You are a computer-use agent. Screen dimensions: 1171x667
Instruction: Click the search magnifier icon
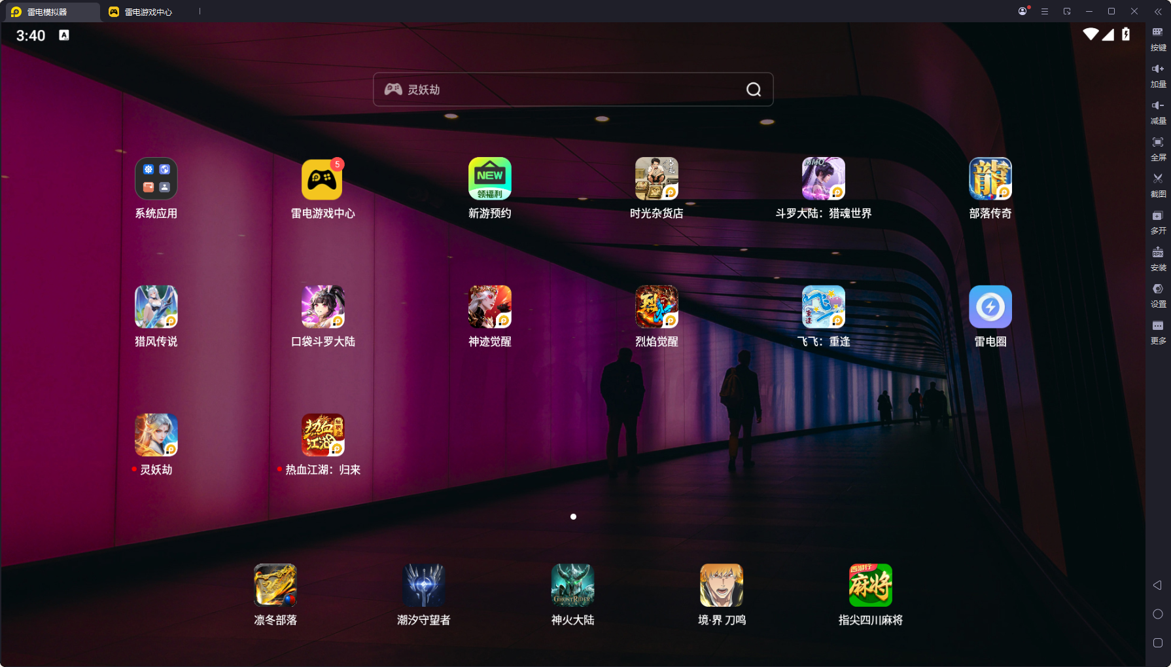click(x=754, y=90)
